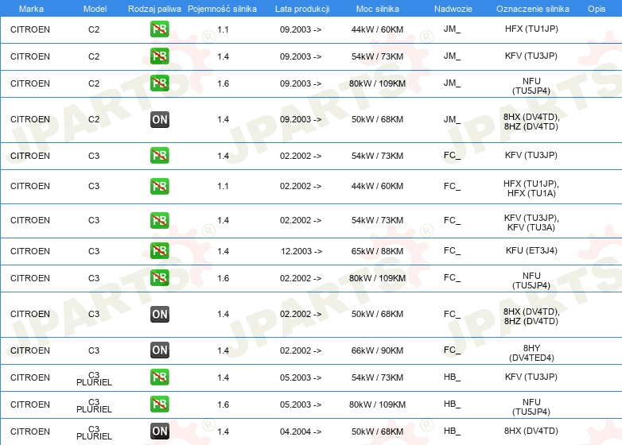Click the petrol icon in the C3 1.1 row
This screenshot has width=622, height=445.
pyautogui.click(x=159, y=186)
